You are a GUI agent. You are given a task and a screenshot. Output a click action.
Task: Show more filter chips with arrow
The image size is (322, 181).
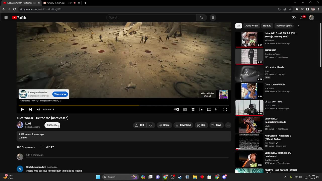click(x=299, y=26)
